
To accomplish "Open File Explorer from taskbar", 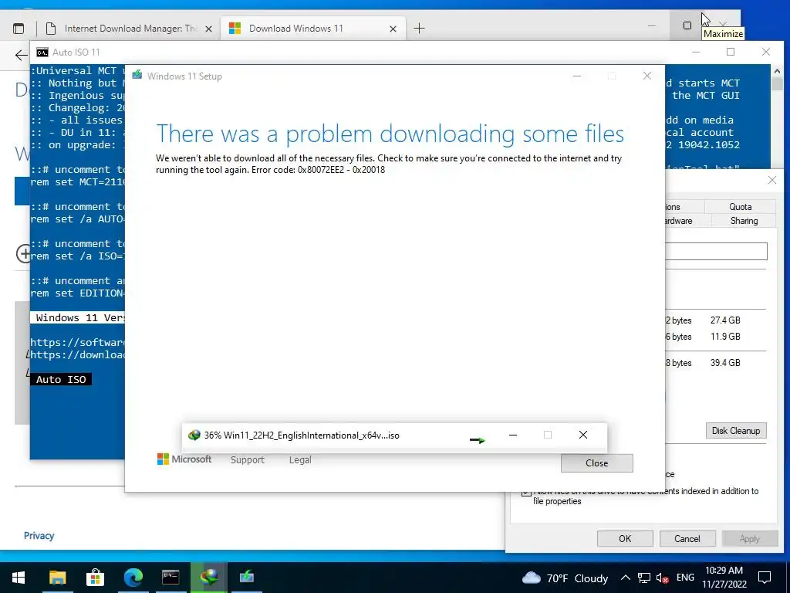I will point(57,578).
